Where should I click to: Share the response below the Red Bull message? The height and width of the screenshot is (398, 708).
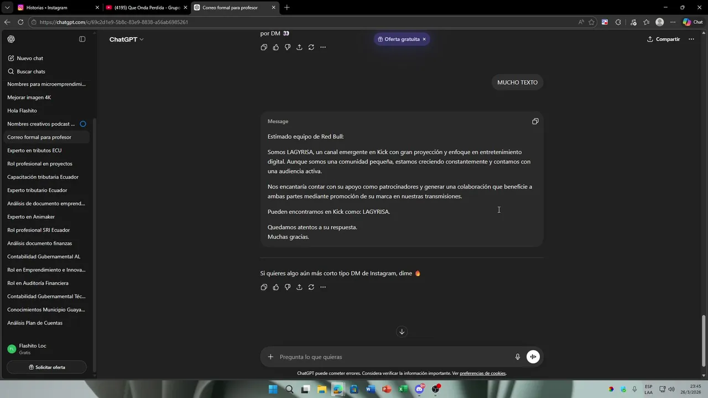[x=299, y=287]
